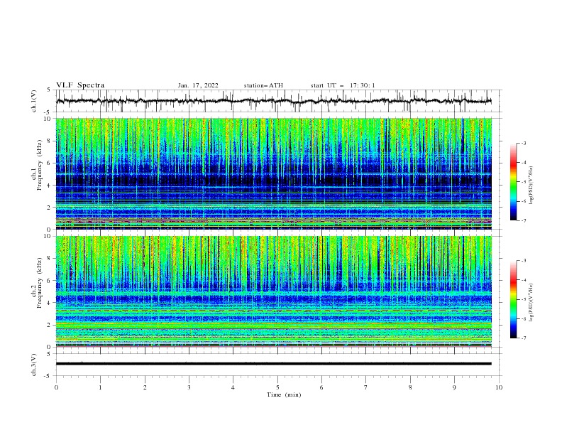Click the ch.1 'log(PSD)(V²/Hz)' colorbar label
562x435 pixels.
pyautogui.click(x=531, y=186)
